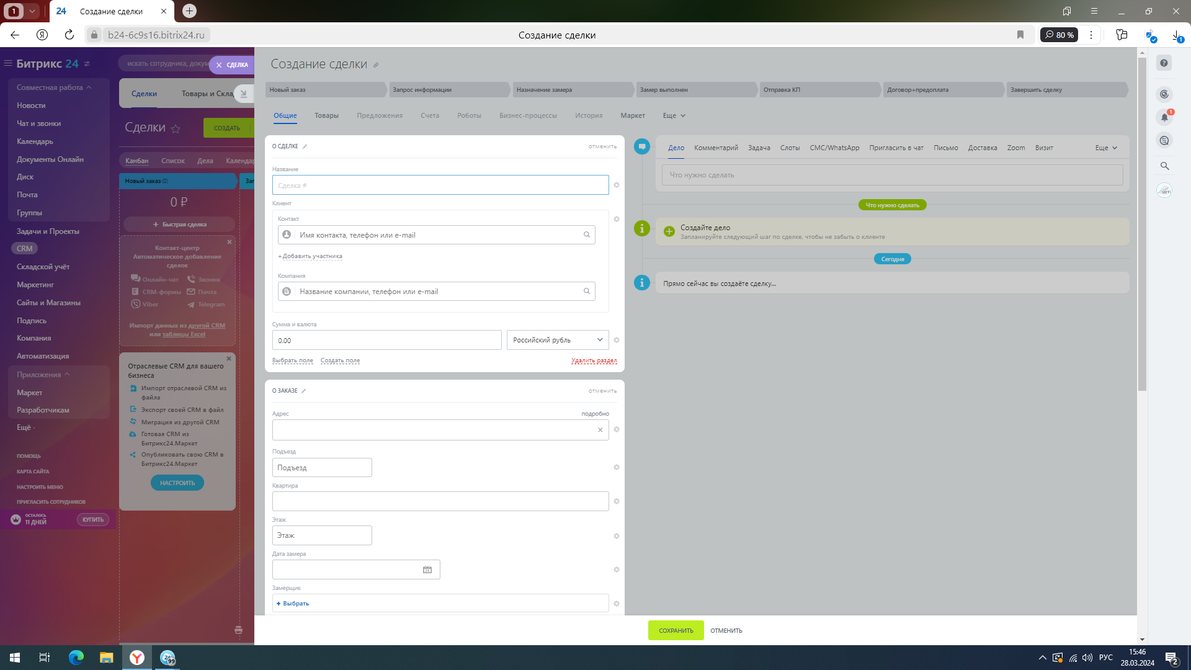Open calendar picker for Дата замера
The width and height of the screenshot is (1191, 670).
(x=427, y=569)
